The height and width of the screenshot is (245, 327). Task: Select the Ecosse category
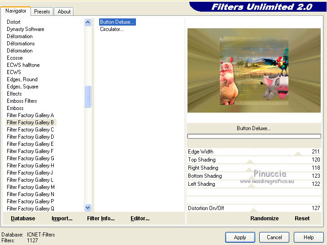(x=15, y=58)
